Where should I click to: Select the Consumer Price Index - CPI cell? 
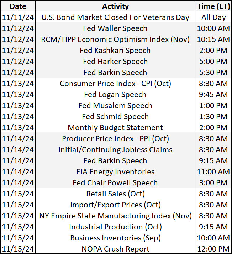(115, 84)
